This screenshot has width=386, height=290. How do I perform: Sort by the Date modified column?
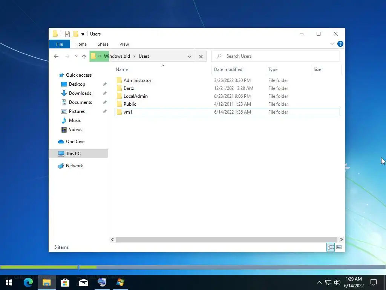click(228, 69)
